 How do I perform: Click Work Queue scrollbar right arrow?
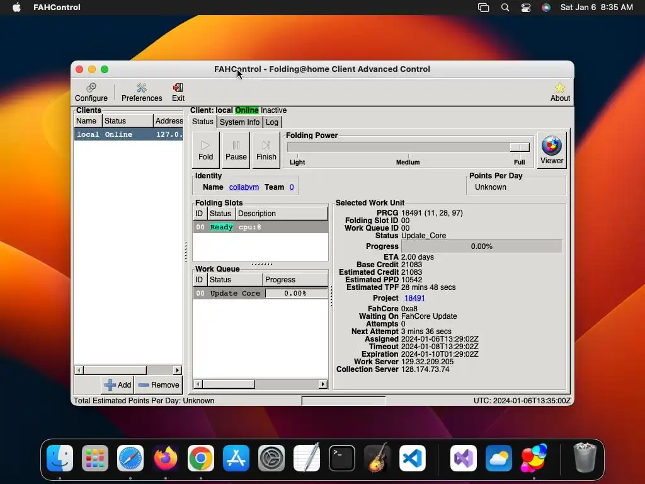click(323, 384)
